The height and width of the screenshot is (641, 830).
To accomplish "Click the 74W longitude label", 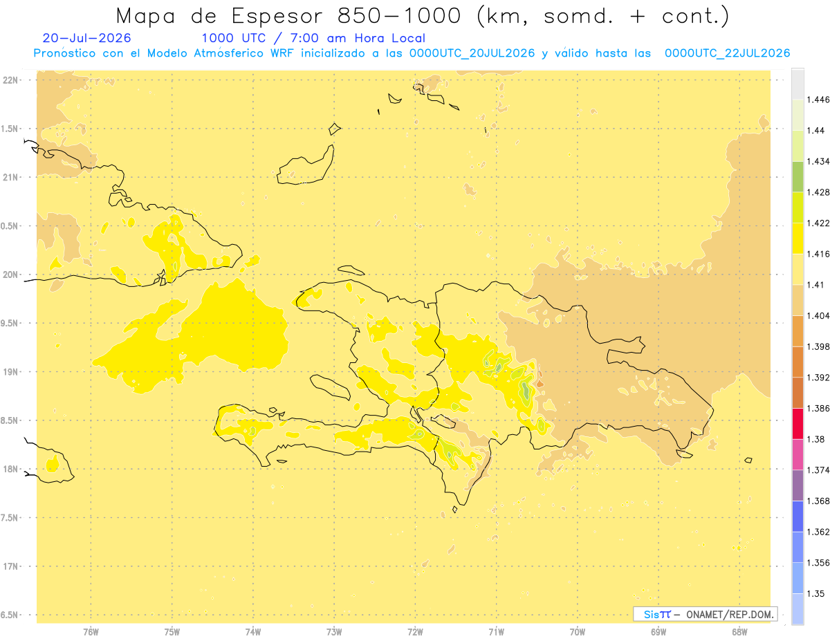I will 253,632.
